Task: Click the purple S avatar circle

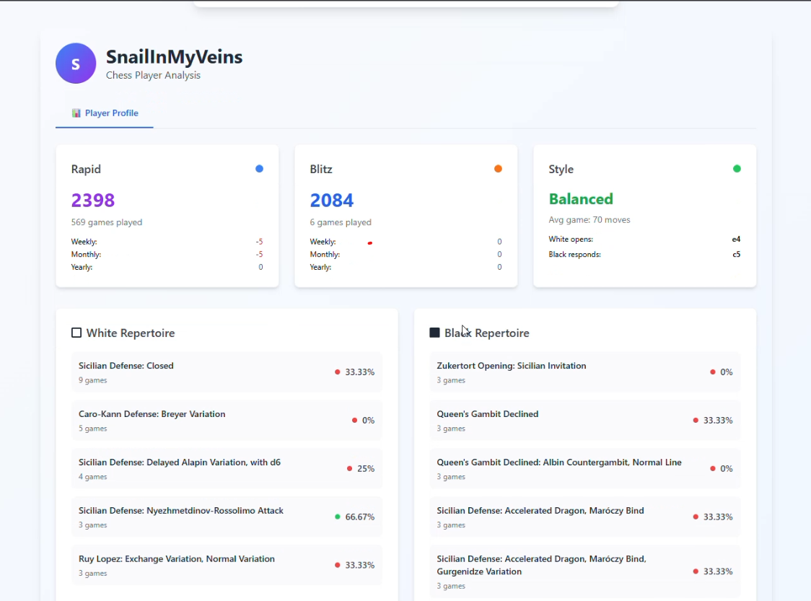Action: [x=76, y=63]
